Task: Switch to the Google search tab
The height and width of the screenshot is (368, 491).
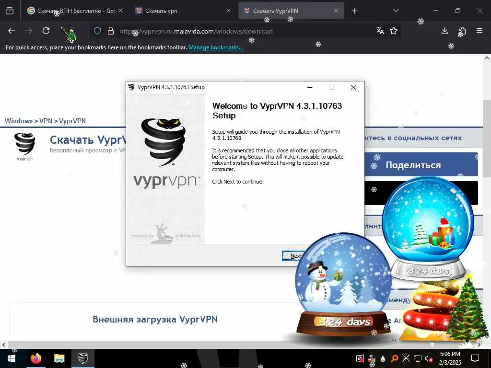Action: [x=75, y=11]
